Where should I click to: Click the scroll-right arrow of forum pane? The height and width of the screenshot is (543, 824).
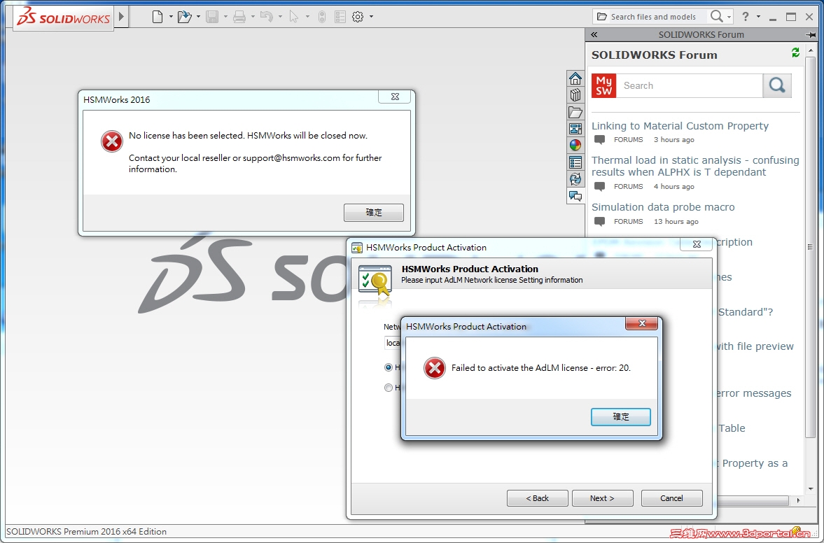click(798, 500)
